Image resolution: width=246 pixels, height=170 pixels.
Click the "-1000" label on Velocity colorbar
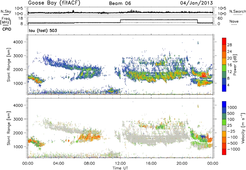coord(234,149)
